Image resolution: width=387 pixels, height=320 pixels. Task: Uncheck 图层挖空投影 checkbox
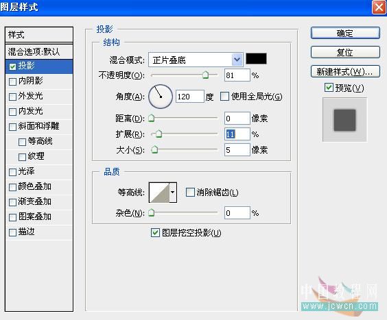click(x=155, y=232)
